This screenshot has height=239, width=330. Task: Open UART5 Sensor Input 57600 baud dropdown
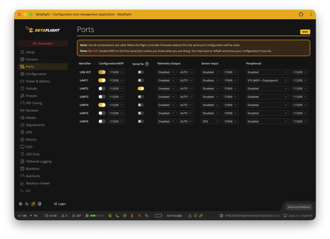(x=231, y=113)
